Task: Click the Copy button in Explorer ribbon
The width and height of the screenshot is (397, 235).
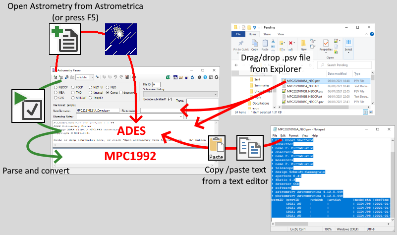Action: coord(254,45)
